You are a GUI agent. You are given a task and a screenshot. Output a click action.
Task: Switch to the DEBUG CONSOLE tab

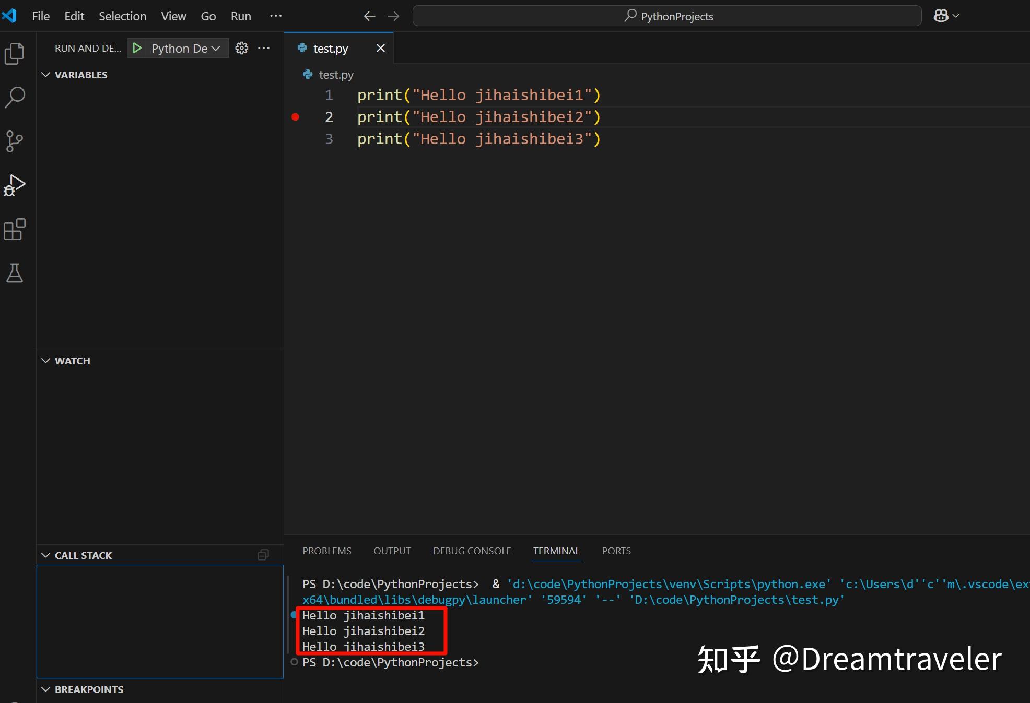[x=472, y=551]
